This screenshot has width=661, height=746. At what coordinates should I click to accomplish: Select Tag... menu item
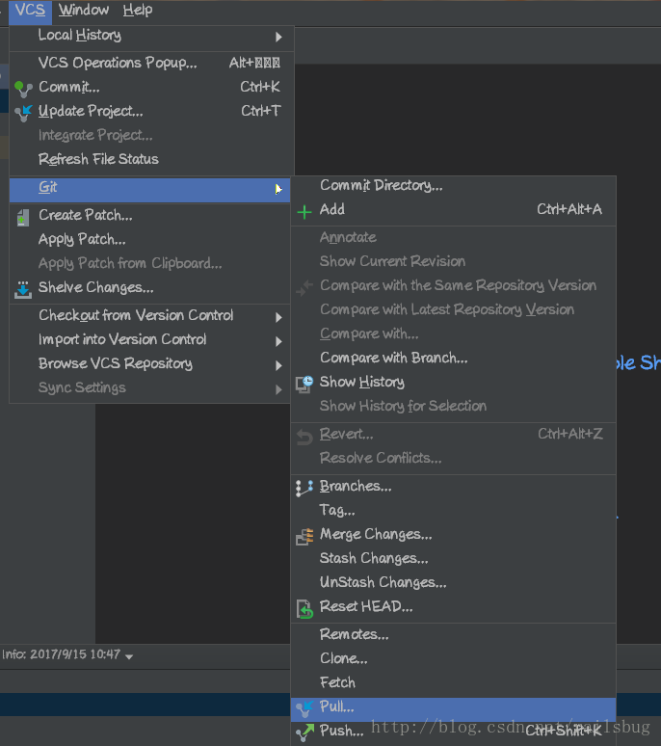click(x=454, y=511)
